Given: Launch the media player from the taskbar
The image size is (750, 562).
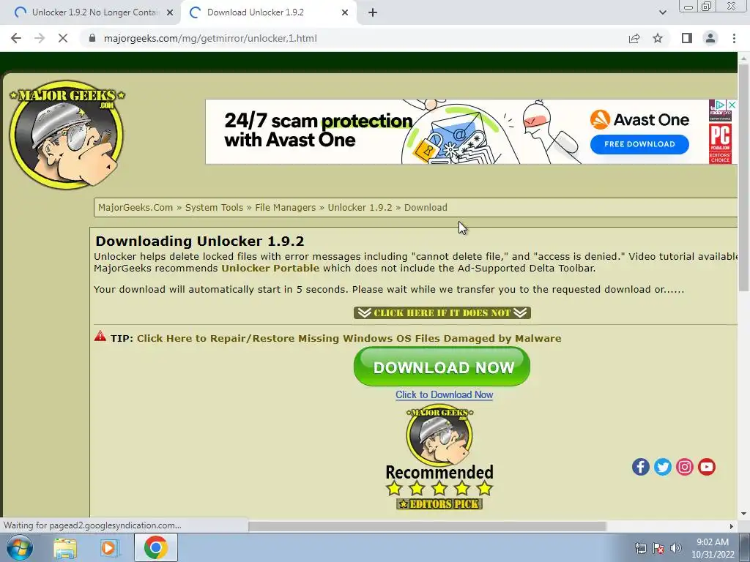Looking at the screenshot, I should (x=110, y=547).
